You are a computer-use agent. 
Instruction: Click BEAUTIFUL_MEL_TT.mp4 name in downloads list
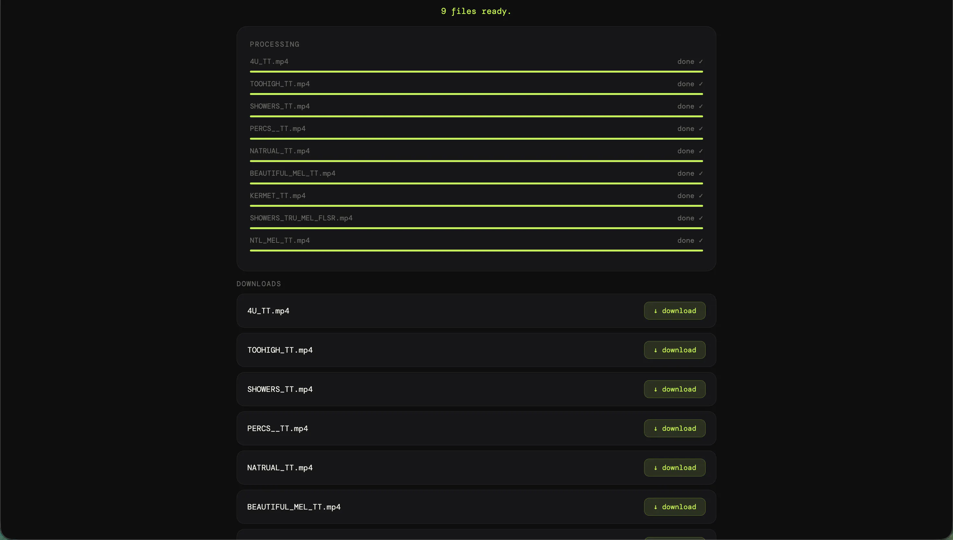(x=294, y=507)
